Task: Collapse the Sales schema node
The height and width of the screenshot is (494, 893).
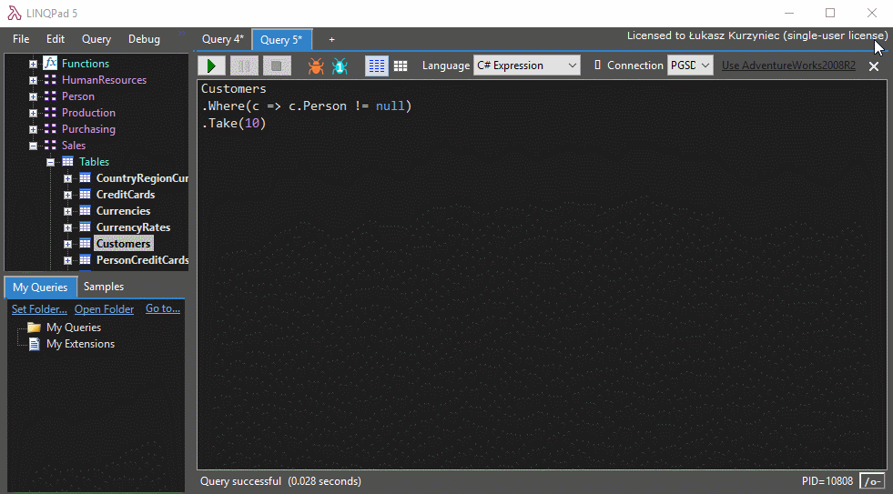Action: (33, 146)
